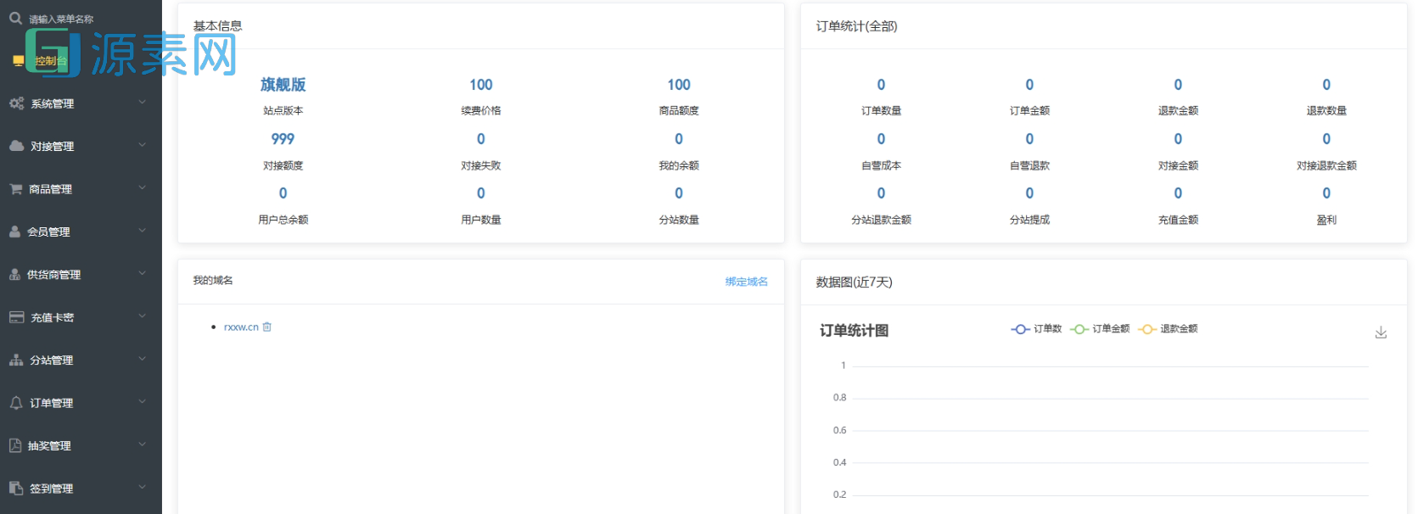Click the 供货商管理 supplier icon

[x=14, y=274]
